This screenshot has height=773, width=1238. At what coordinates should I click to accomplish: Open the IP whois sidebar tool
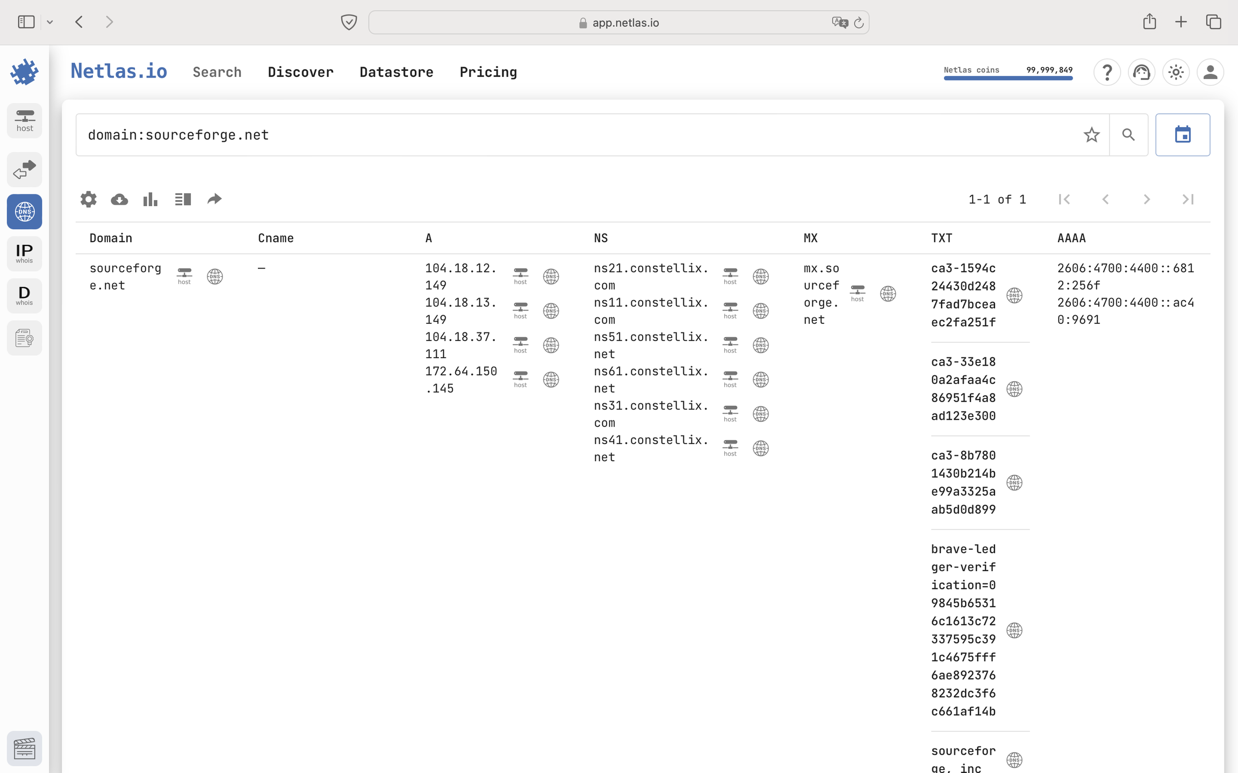tap(25, 253)
